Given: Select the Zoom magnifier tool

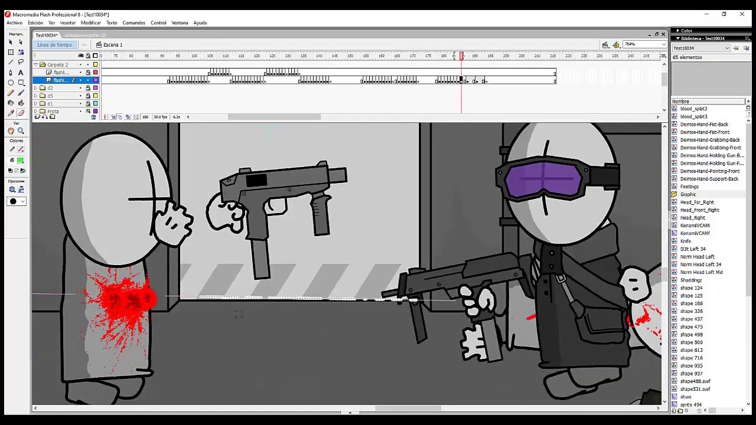Looking at the screenshot, I should [21, 130].
